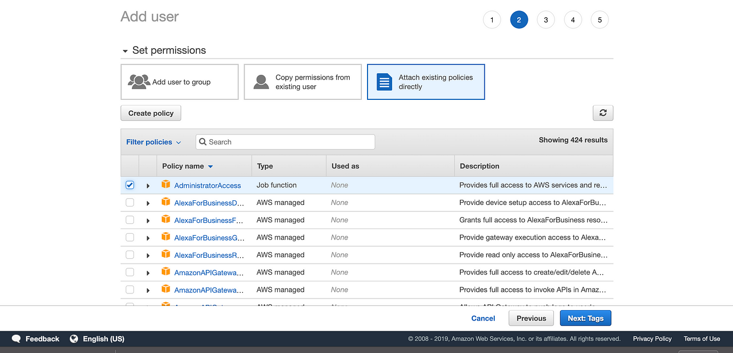This screenshot has width=733, height=353.
Task: Jump to wizard step 3
Action: 546,20
